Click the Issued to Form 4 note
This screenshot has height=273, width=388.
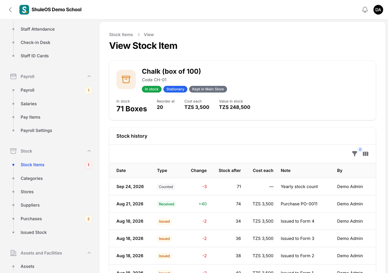tap(297, 221)
